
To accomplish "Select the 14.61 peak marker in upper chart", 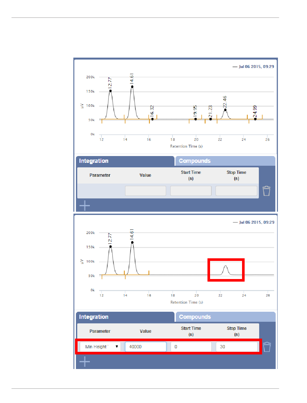I will click(132, 87).
